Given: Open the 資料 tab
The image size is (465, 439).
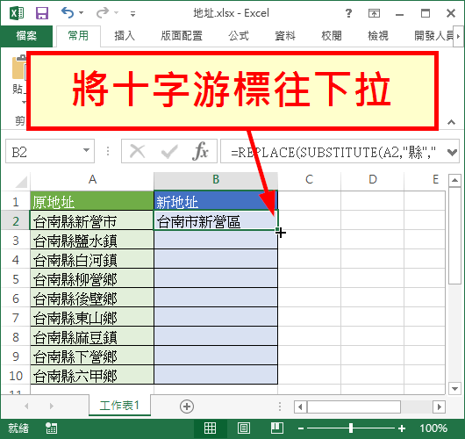Looking at the screenshot, I should [x=285, y=36].
